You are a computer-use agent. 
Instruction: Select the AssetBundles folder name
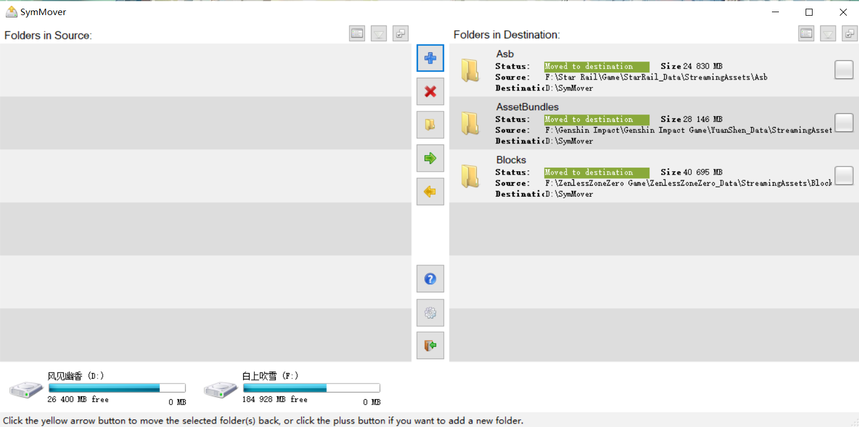528,107
